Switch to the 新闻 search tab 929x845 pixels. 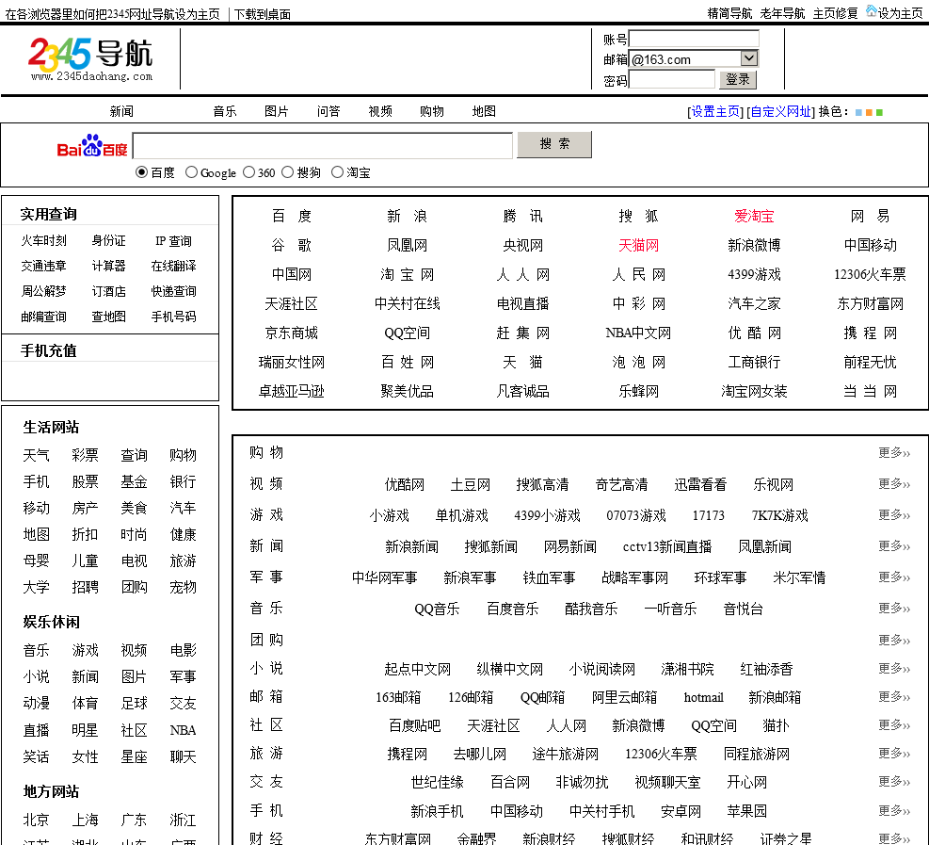(121, 111)
